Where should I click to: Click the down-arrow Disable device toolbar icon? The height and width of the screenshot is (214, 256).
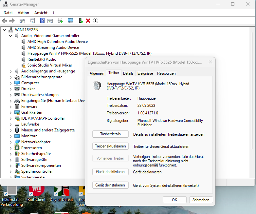(96, 21)
